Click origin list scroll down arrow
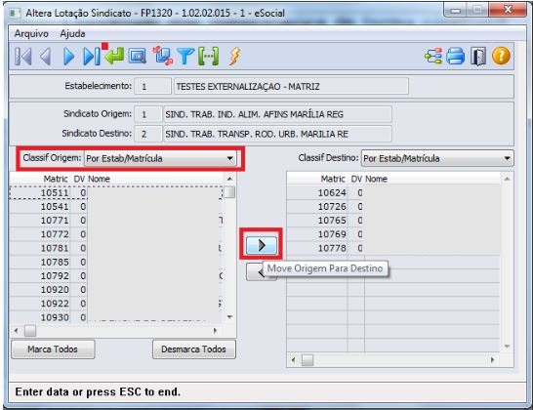Screen dimensions: 533x410 (x=229, y=317)
